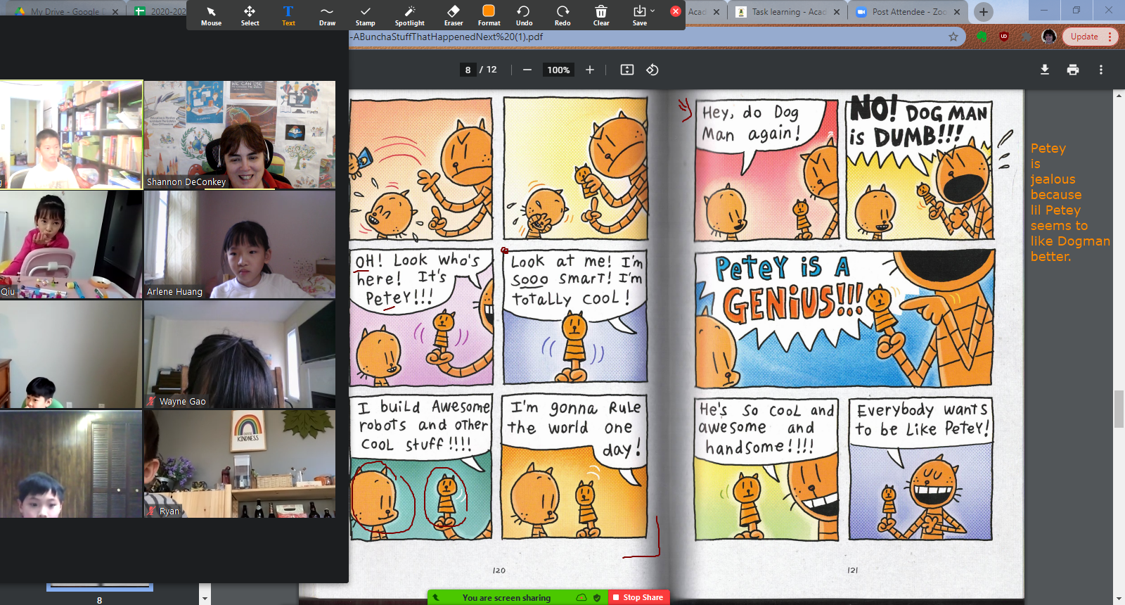This screenshot has height=605, width=1125.
Task: Activate the Text annotation tool
Action: pyautogui.click(x=288, y=15)
